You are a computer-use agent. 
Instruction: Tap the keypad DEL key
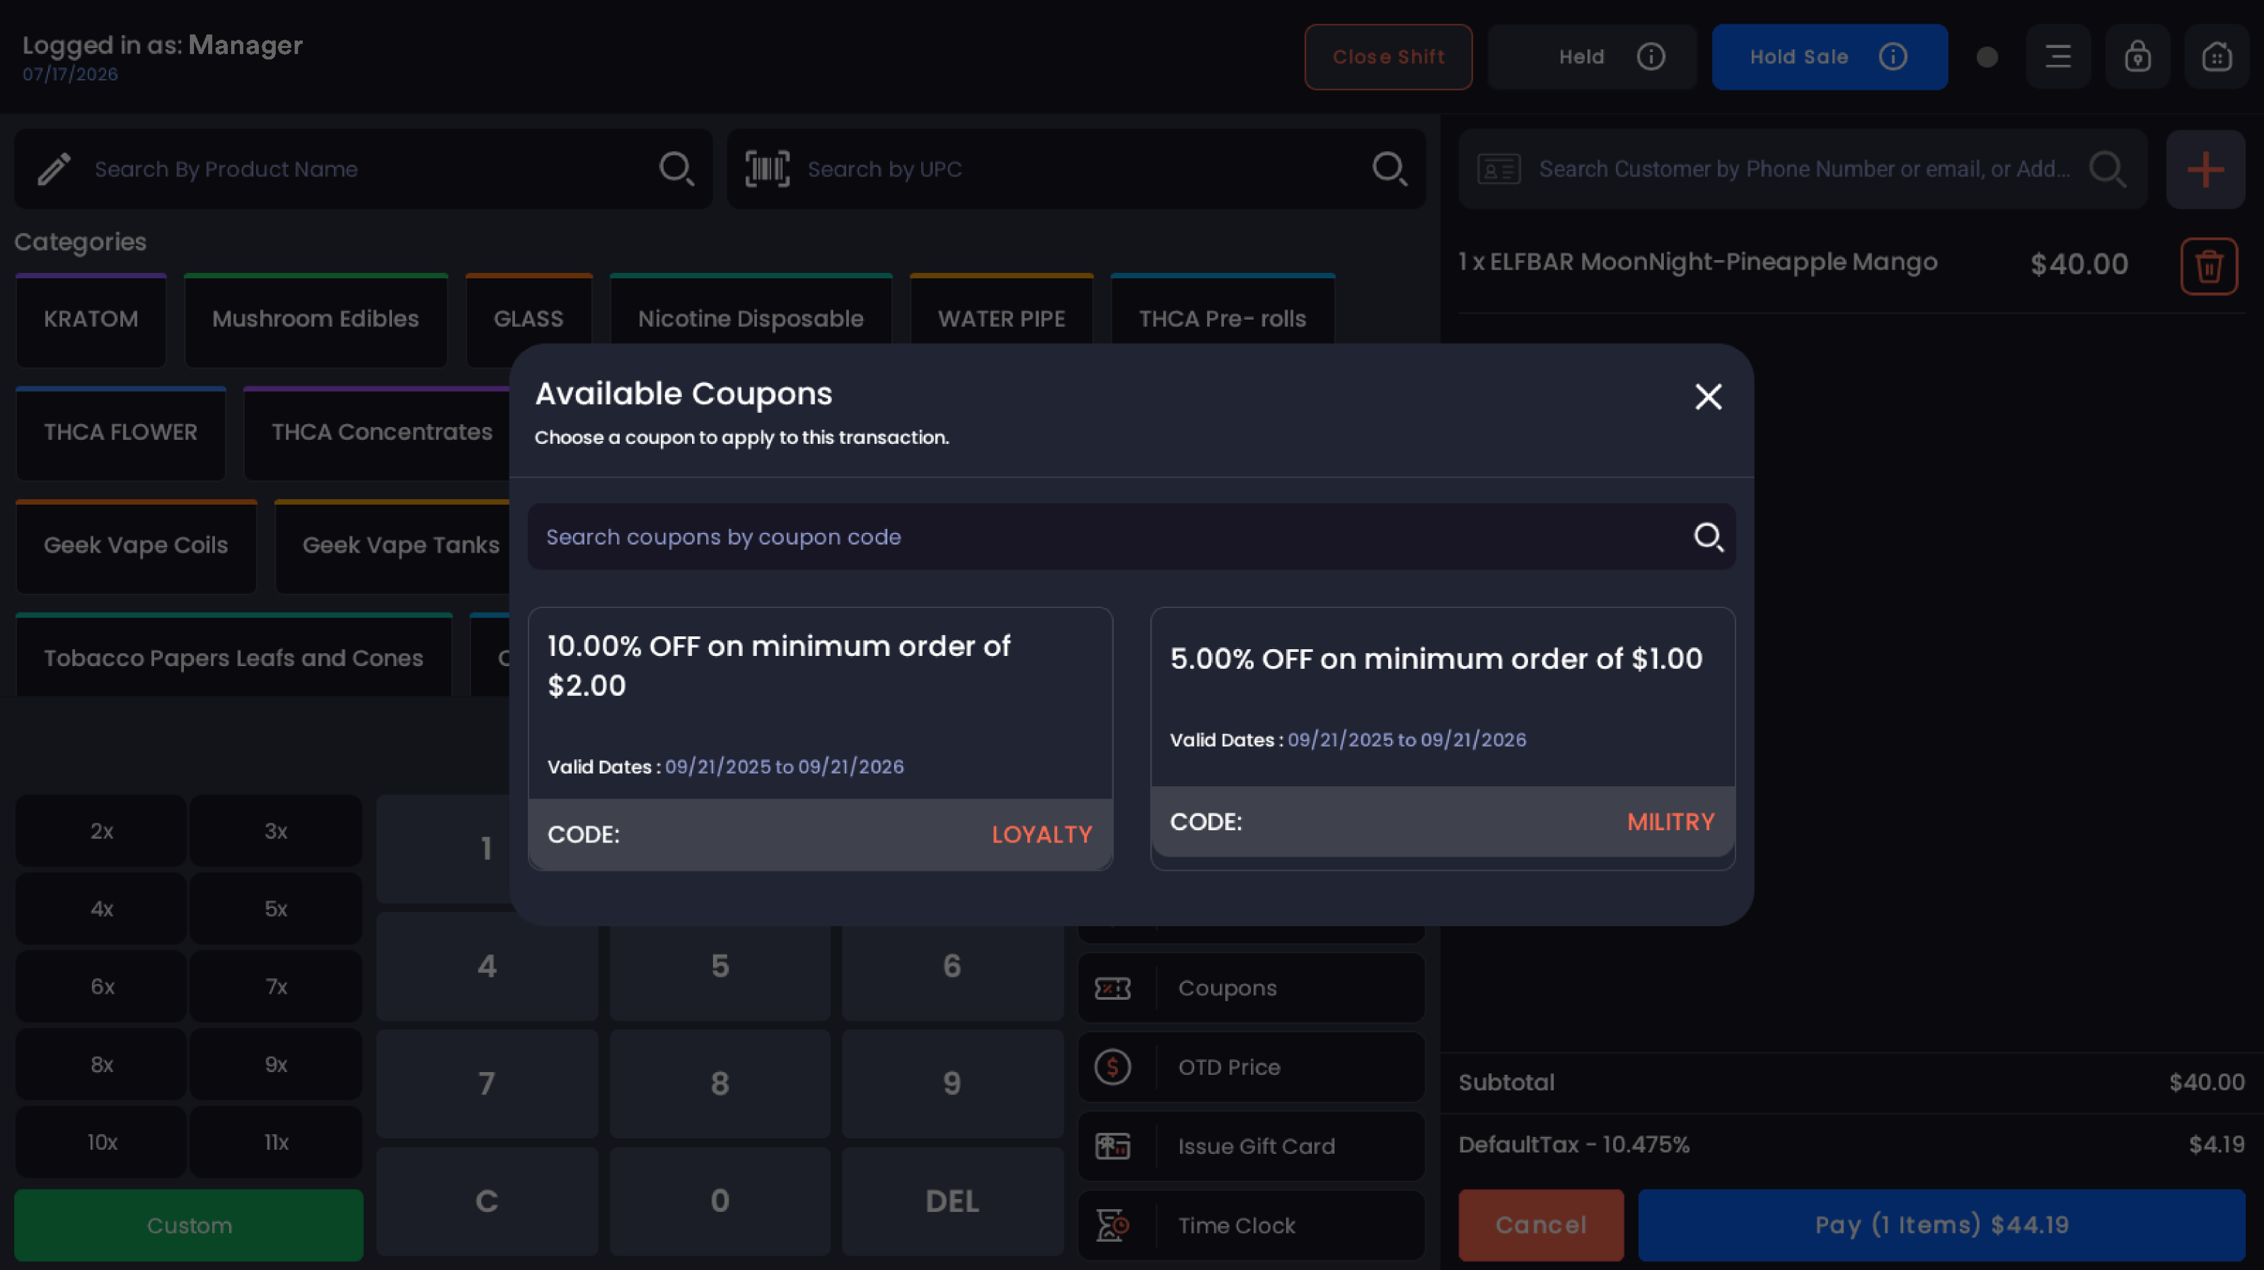tap(952, 1200)
